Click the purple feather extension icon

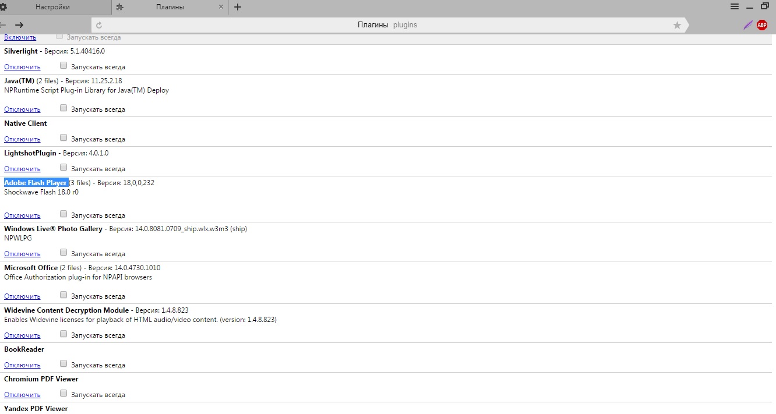coord(748,25)
